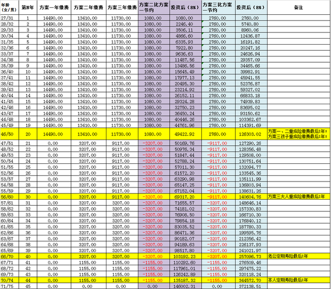Click the value 57011.30
Screen dimensions: 331x289
point(185,167)
